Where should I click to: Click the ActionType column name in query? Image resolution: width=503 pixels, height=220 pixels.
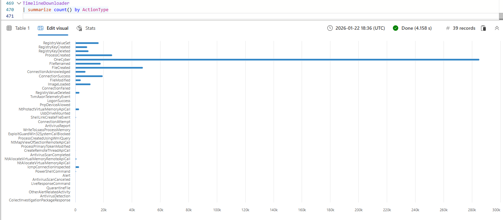click(95, 10)
